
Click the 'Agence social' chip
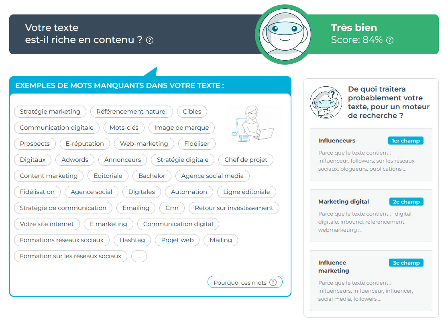pos(92,192)
